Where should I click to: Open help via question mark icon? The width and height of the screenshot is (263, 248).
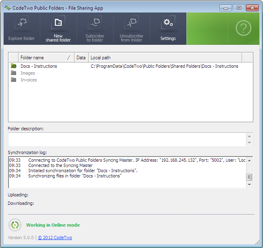(x=243, y=28)
